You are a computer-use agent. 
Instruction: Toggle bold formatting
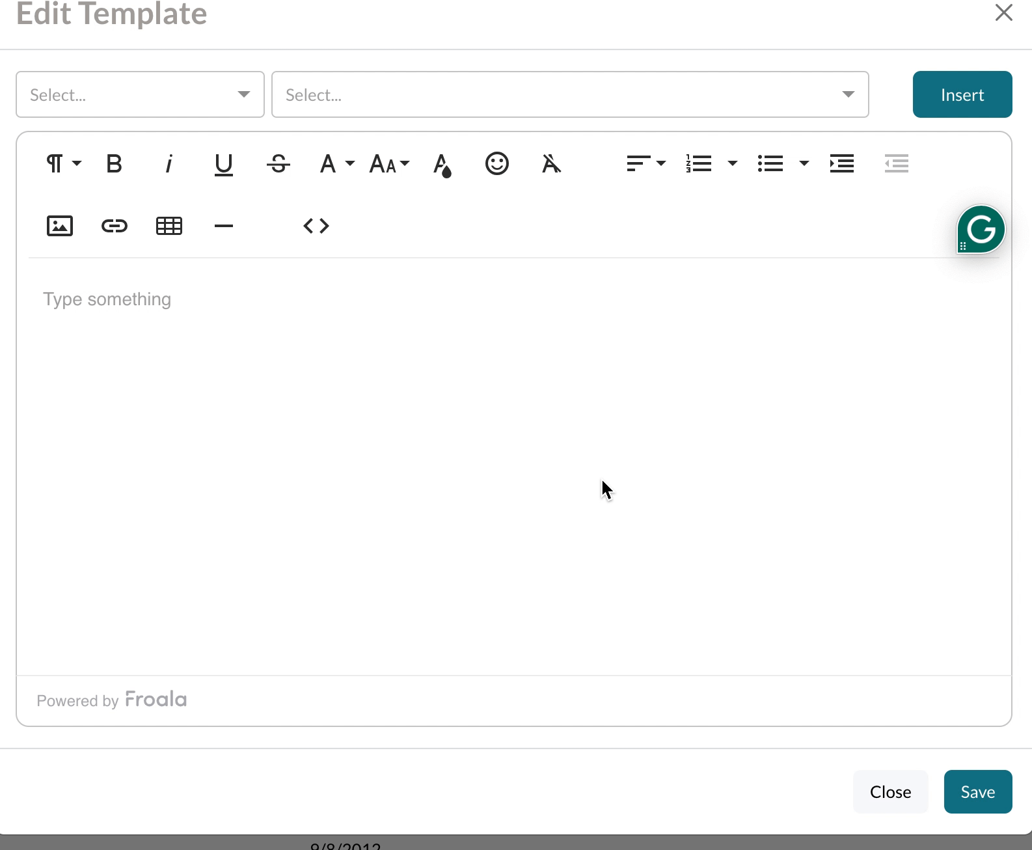click(114, 163)
